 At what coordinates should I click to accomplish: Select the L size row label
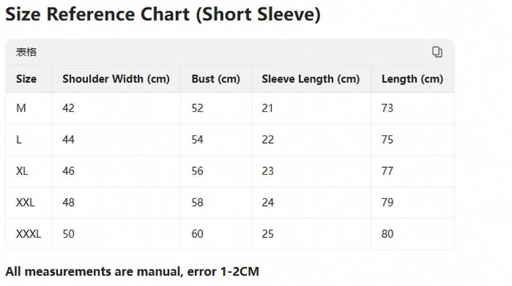[x=19, y=140]
